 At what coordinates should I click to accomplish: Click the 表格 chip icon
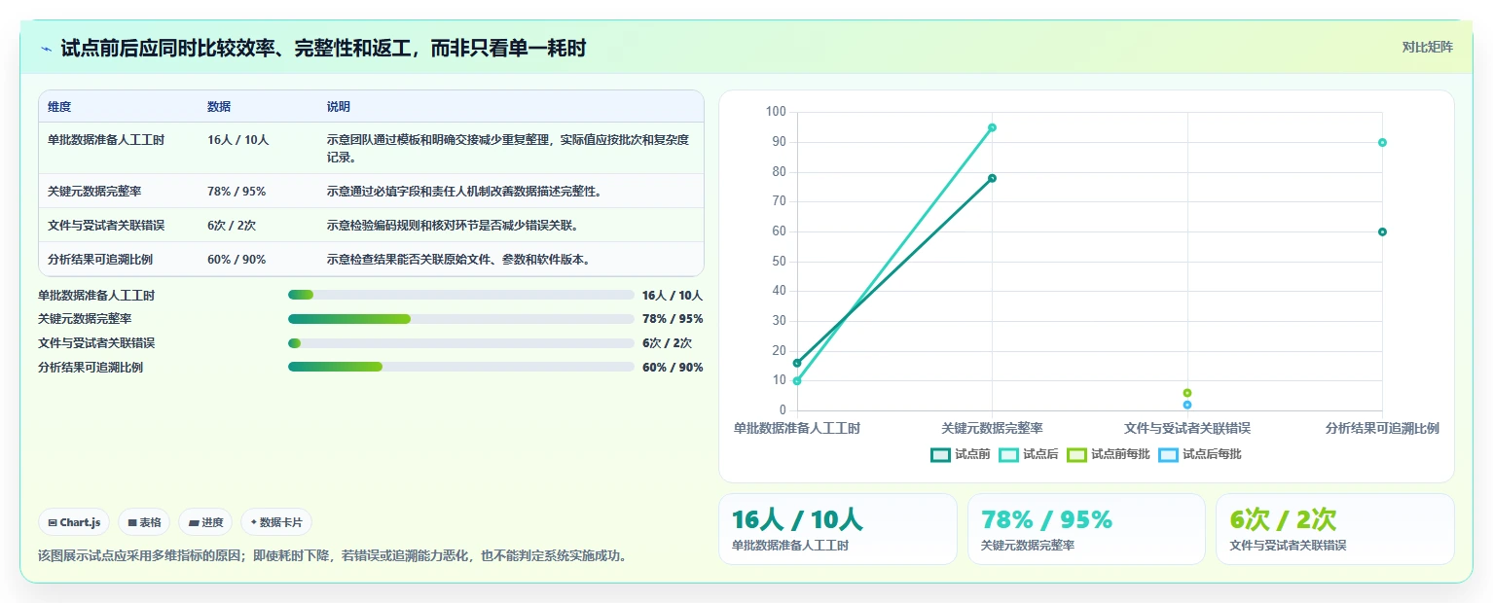click(132, 522)
